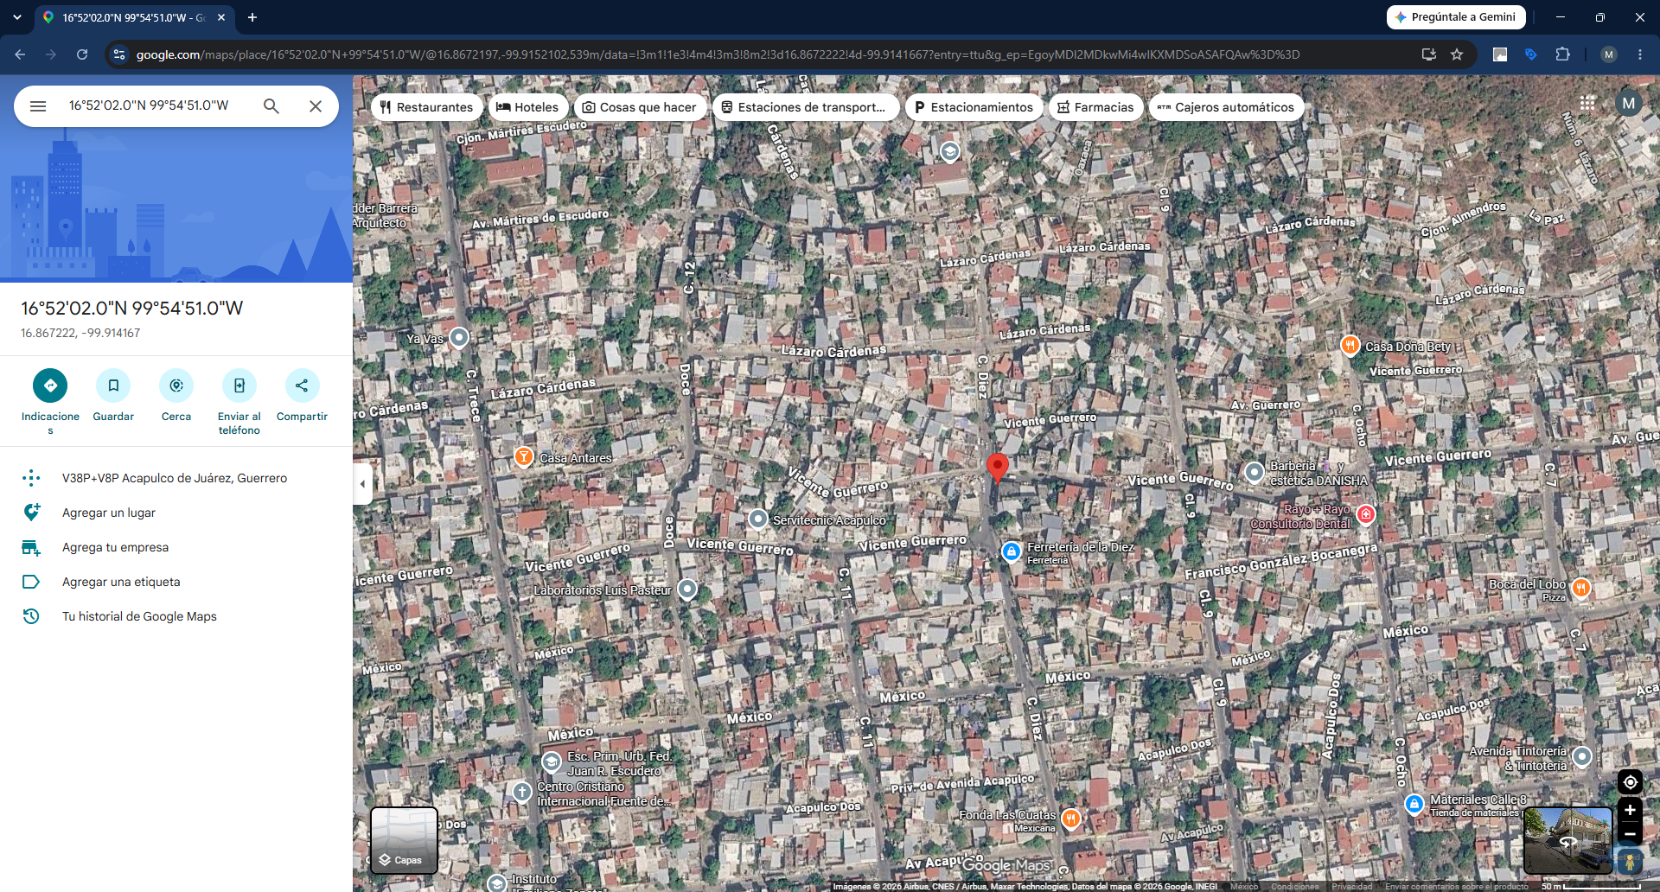This screenshot has width=1660, height=892.
Task: Click the search magnifier icon
Action: (271, 106)
